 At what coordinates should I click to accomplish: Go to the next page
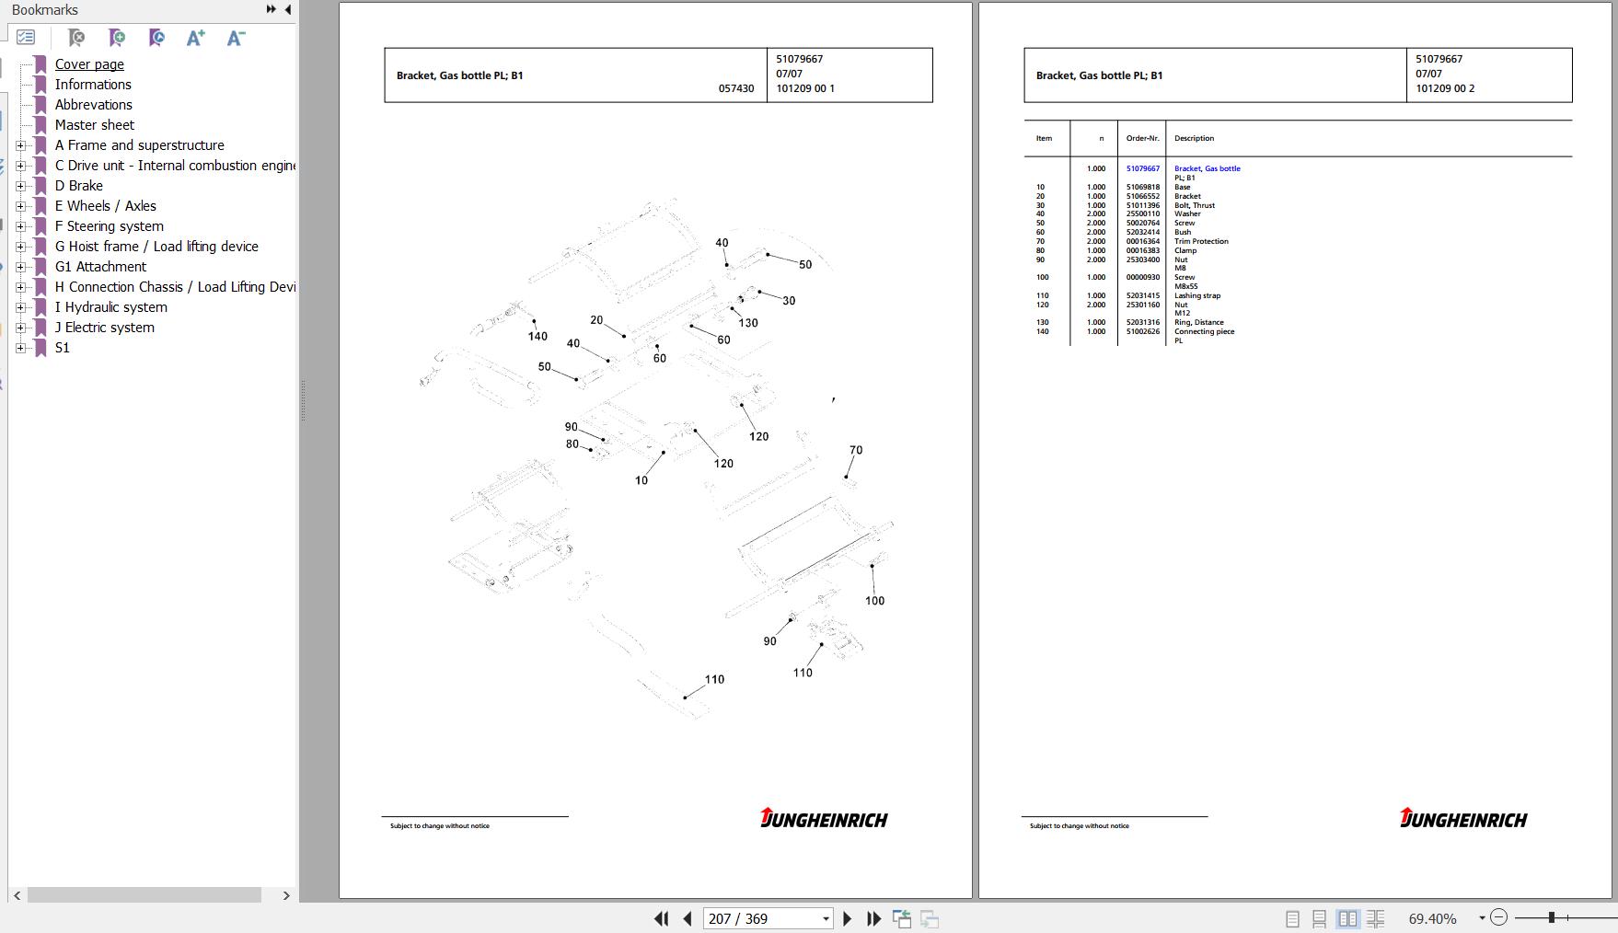[848, 918]
